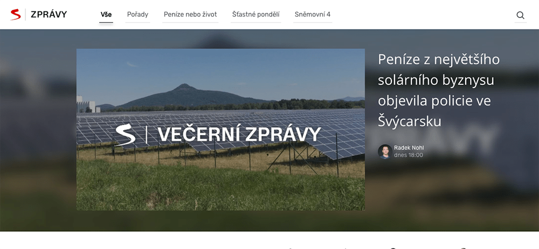This screenshot has width=539, height=249.
Task: Click the vertical divider beside the Seznam logo
Action: pos(25,15)
